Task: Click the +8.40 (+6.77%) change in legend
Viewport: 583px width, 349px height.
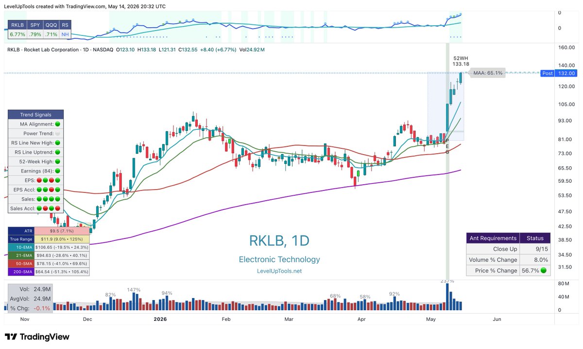Action: pos(218,49)
